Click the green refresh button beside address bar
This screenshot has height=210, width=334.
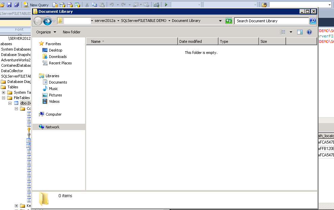229,21
